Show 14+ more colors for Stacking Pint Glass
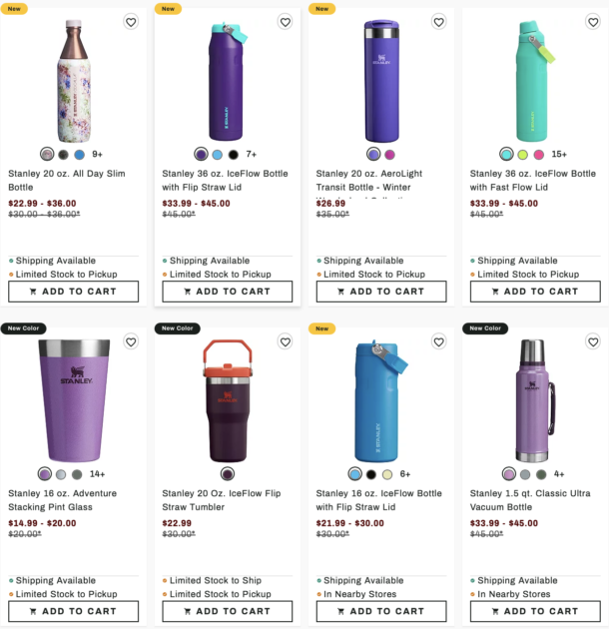Screen dimensions: 609x629 coord(98,474)
